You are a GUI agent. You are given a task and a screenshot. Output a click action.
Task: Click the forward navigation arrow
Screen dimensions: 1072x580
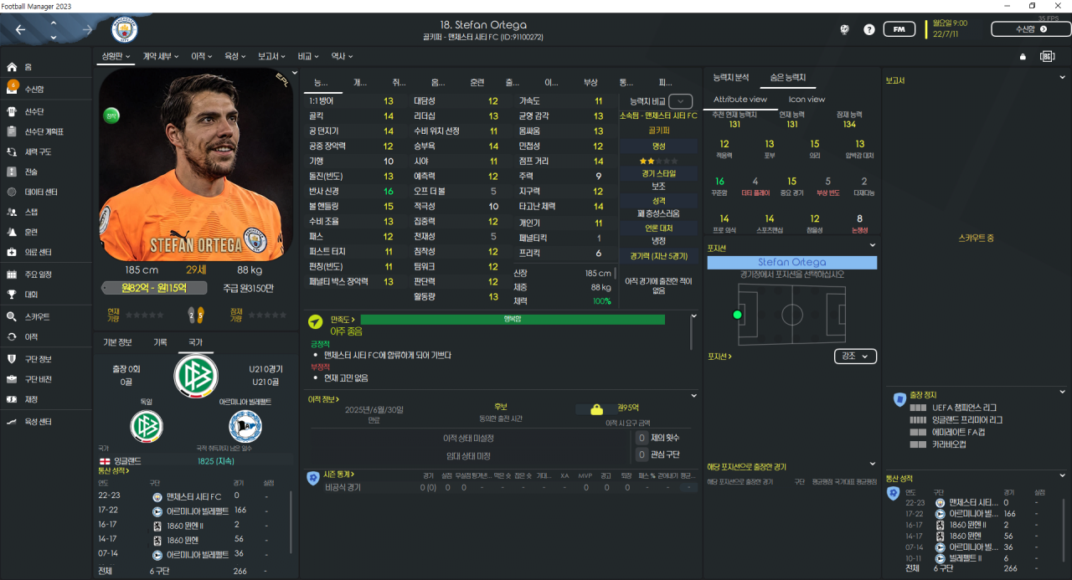pyautogui.click(x=87, y=30)
